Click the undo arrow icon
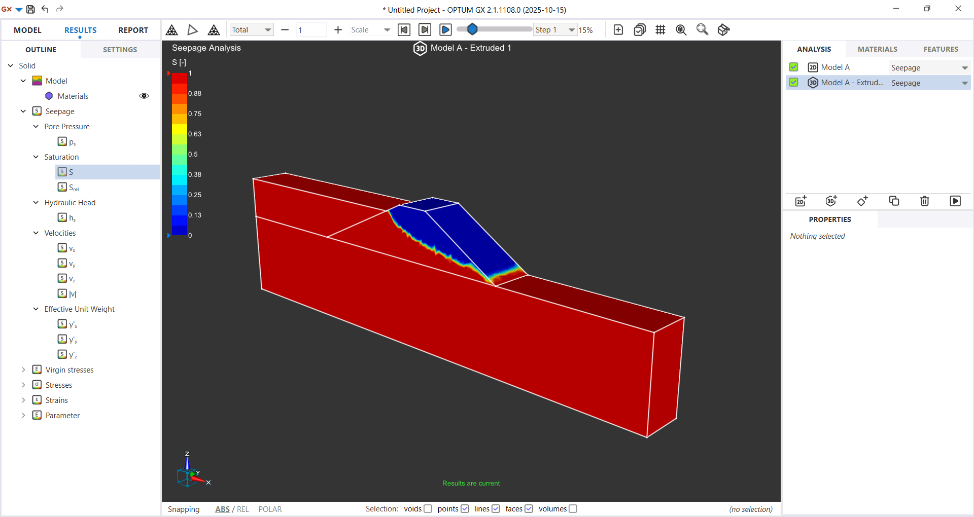Image resolution: width=974 pixels, height=517 pixels. click(x=45, y=9)
